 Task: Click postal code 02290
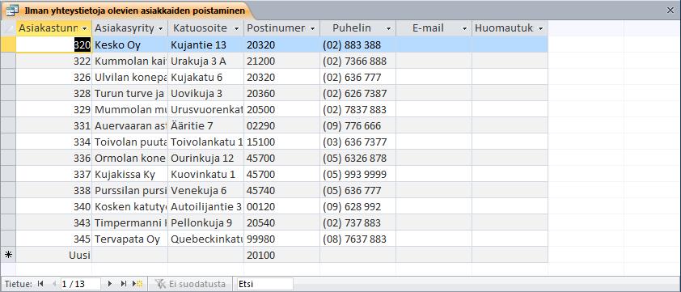click(x=282, y=125)
